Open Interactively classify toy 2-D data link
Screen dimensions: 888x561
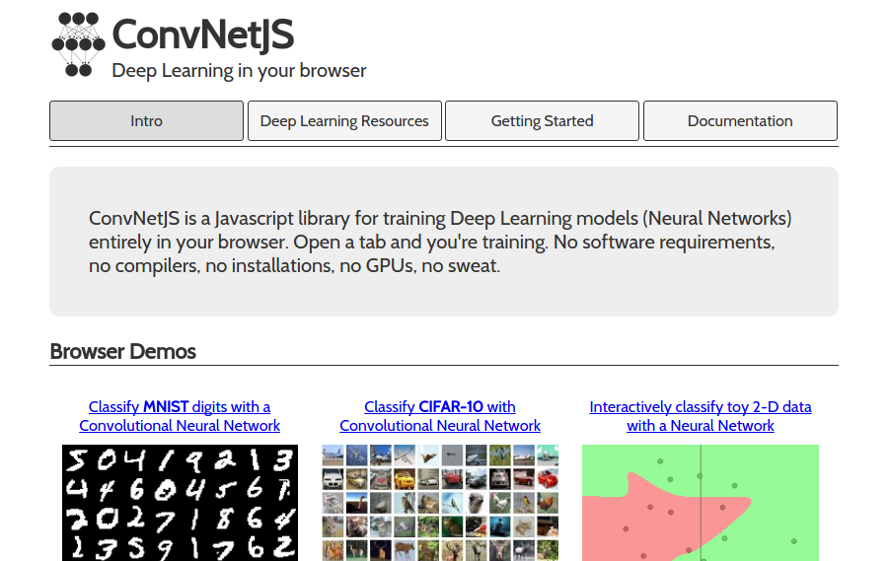coord(701,416)
